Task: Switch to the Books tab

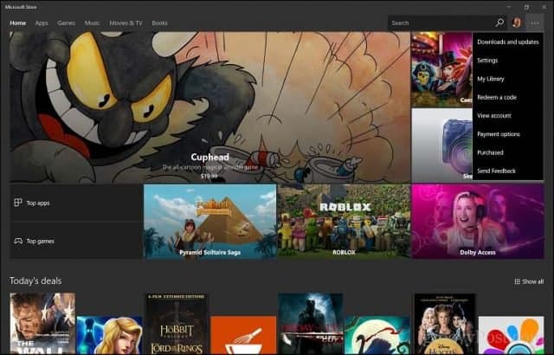Action: tap(159, 23)
